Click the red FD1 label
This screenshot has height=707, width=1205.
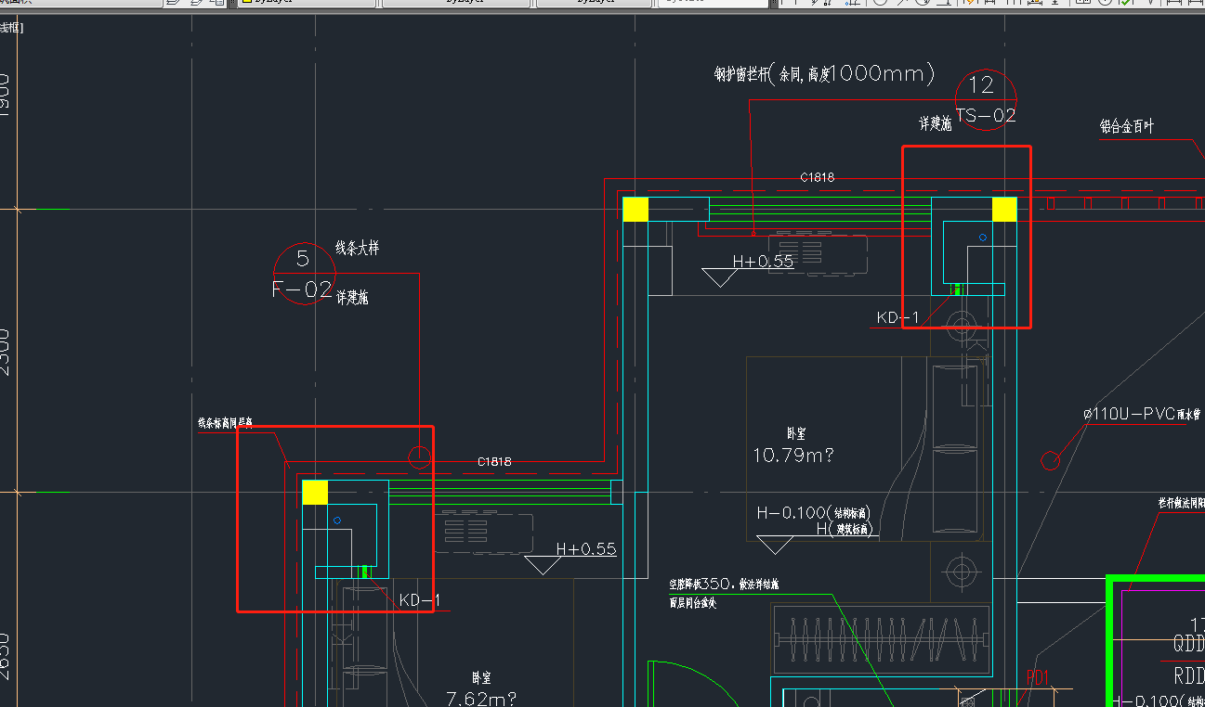1038,679
